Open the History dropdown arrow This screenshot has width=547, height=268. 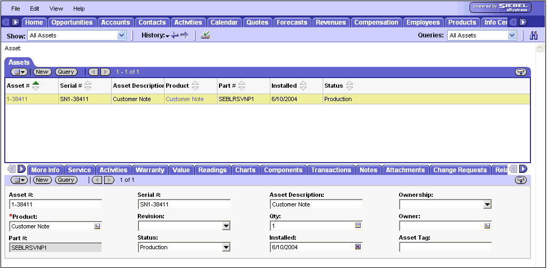pos(167,36)
